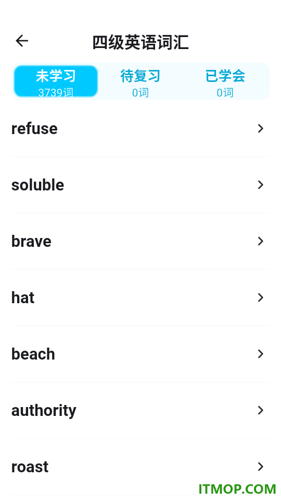Open the chevron icon beside beach
This screenshot has height=501, width=281.
pos(261,354)
